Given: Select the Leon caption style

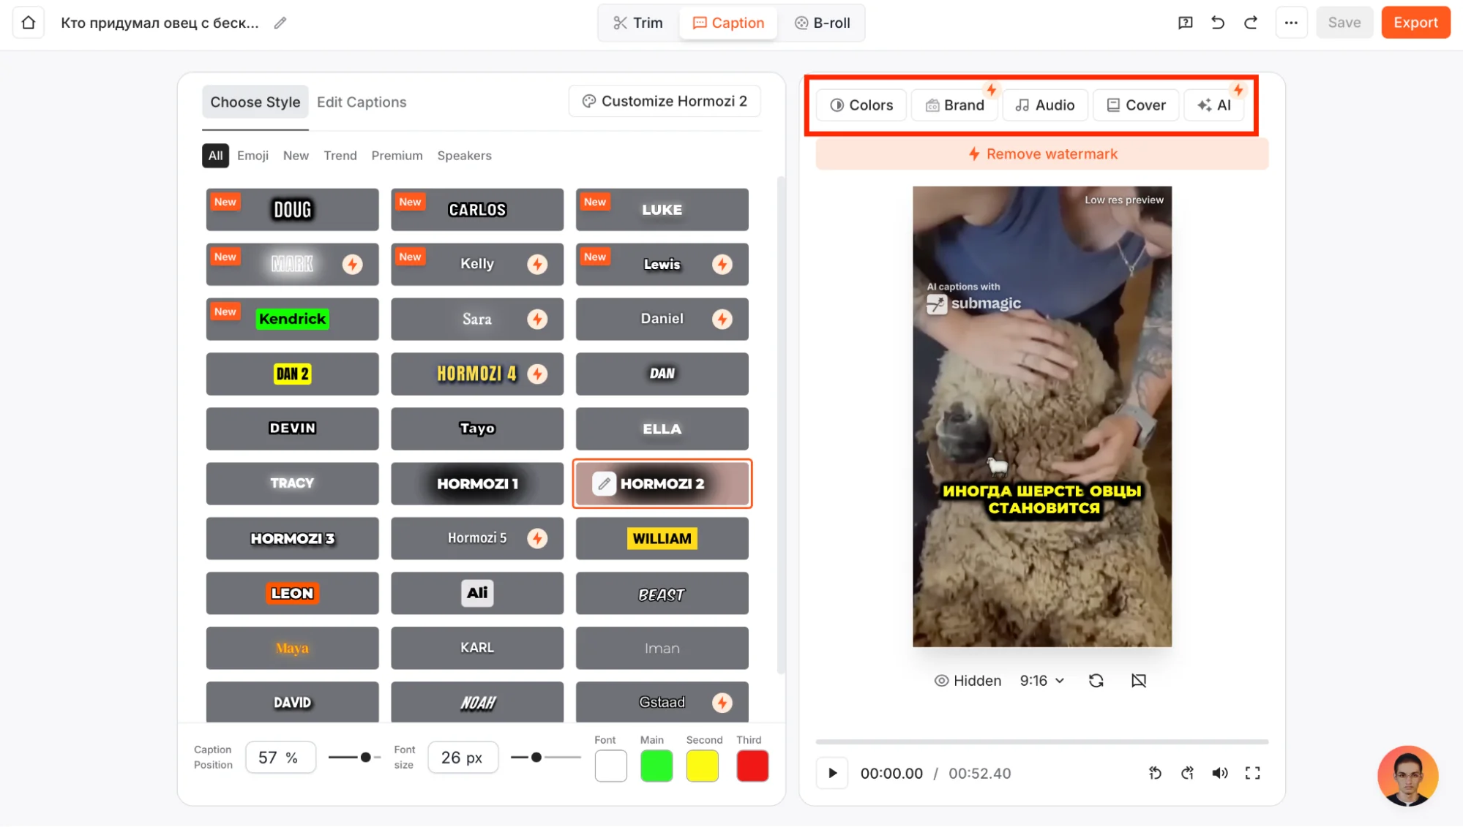Looking at the screenshot, I should click(293, 593).
